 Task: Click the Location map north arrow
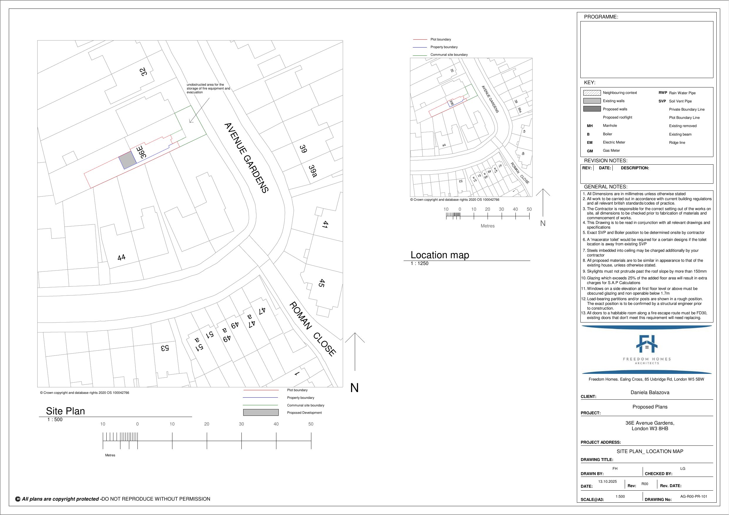pyautogui.click(x=543, y=203)
